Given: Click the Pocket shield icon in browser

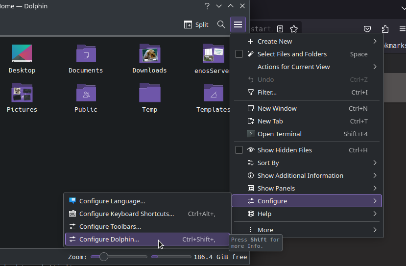Looking at the screenshot, I should pyautogui.click(x=367, y=29).
